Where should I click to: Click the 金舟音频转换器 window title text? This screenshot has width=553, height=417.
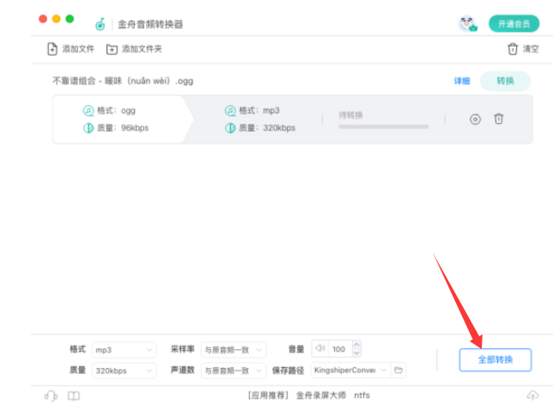[150, 24]
